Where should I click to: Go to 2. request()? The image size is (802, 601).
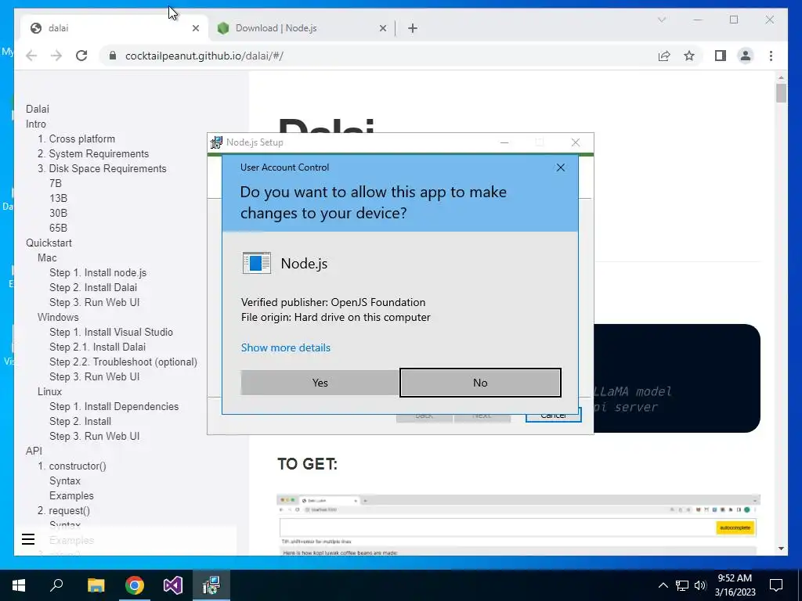pos(63,510)
